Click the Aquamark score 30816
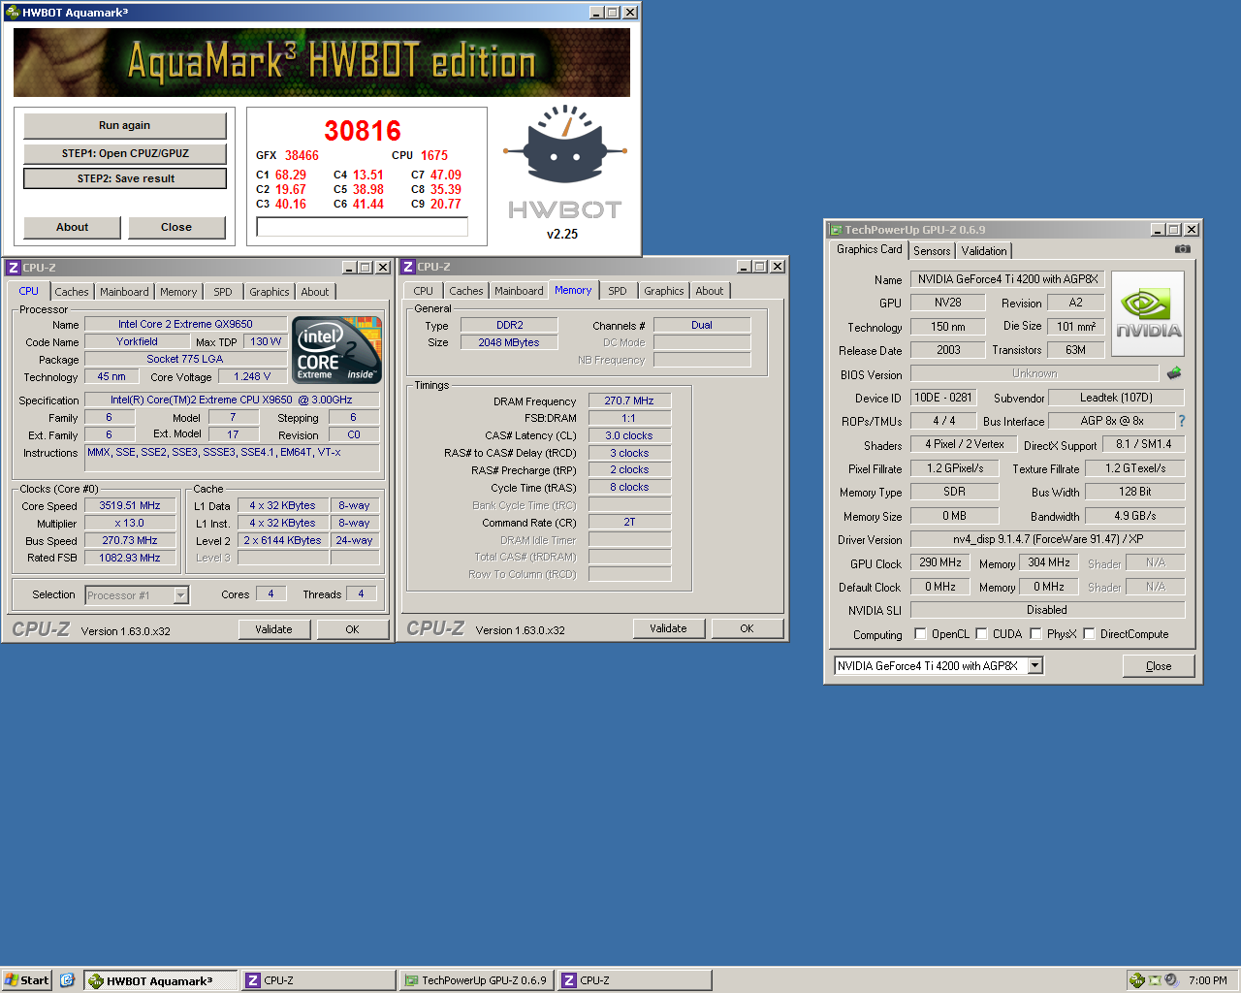 coord(363,131)
